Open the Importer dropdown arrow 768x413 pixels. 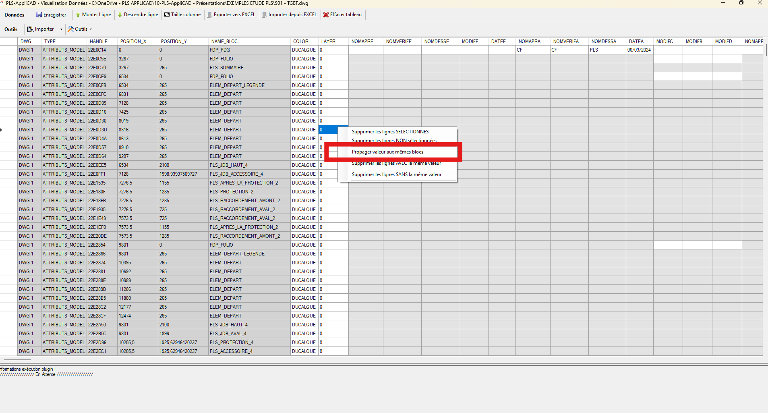(x=61, y=29)
